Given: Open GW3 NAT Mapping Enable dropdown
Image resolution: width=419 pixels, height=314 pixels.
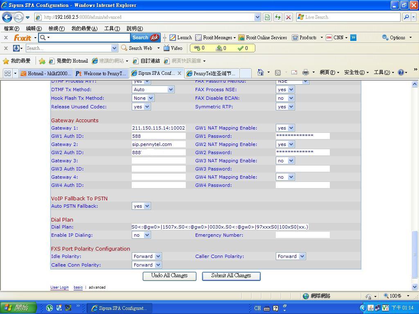Looking at the screenshot, I should pyautogui.click(x=285, y=161).
